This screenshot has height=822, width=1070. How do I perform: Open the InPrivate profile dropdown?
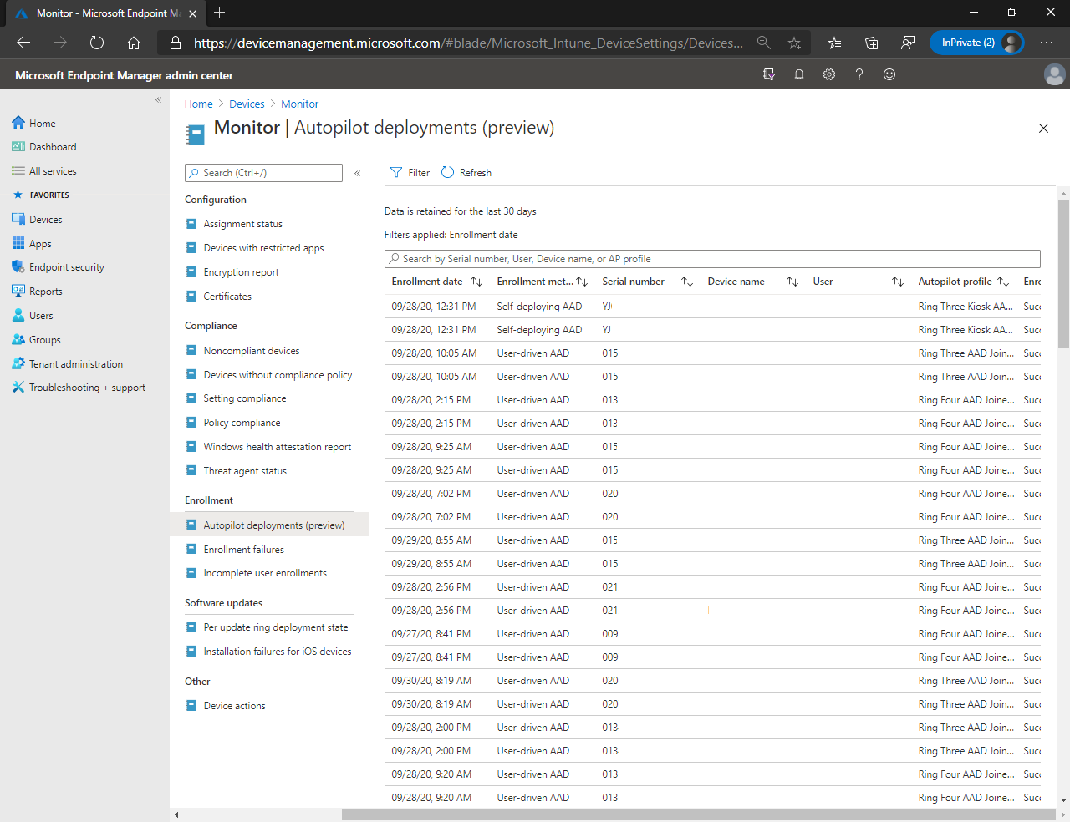tap(976, 42)
